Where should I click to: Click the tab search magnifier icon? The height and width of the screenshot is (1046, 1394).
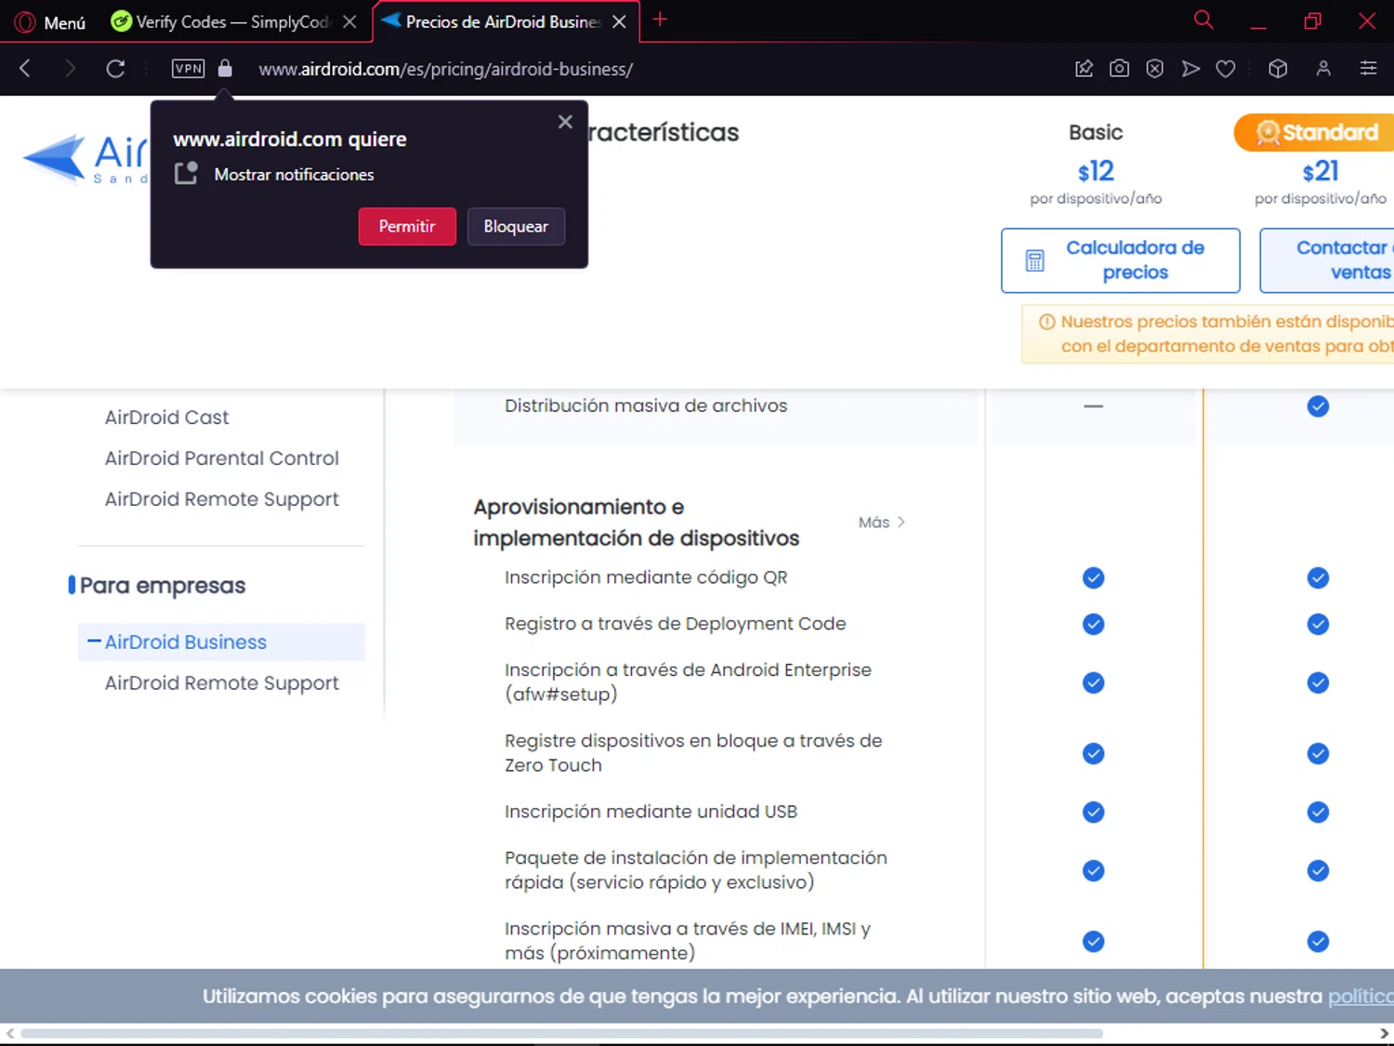(1203, 20)
